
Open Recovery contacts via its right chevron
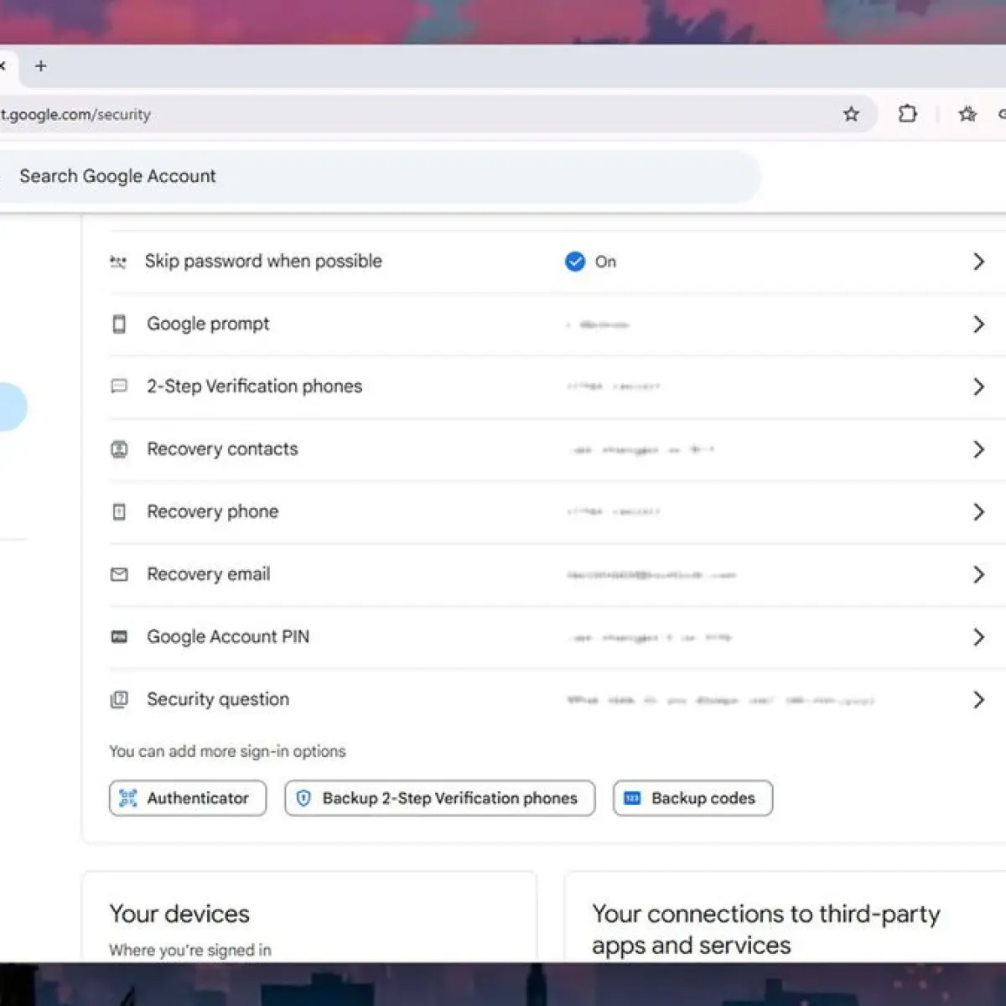978,449
